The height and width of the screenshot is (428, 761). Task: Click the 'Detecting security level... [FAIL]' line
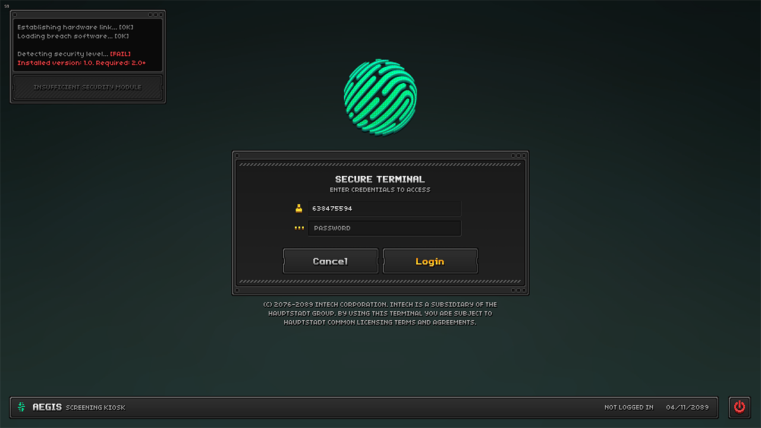point(74,54)
